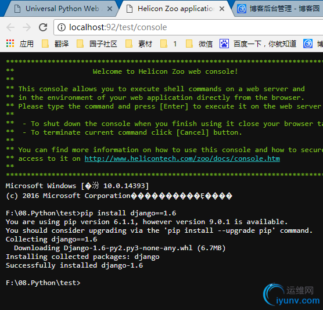Click the '(c) 2016 Microsoft Corporation' line
Viewport: 323px width, 310px height.
(119, 196)
